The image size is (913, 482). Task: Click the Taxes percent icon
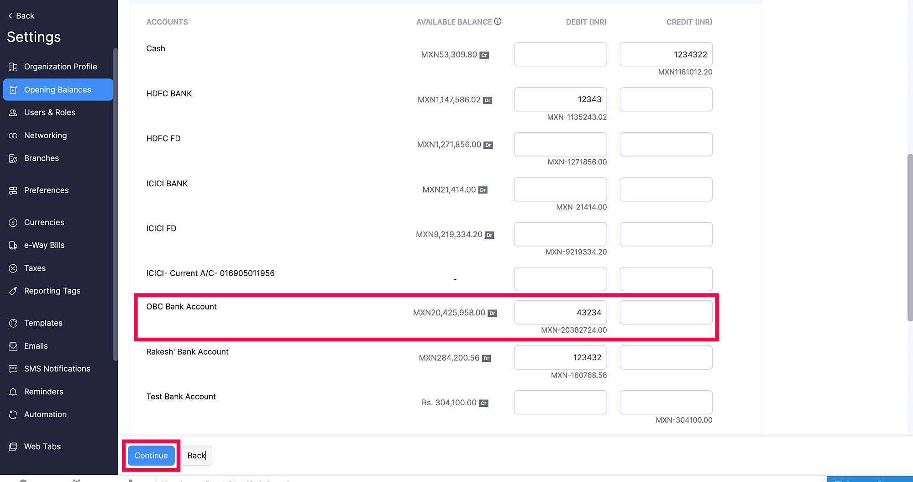click(13, 268)
